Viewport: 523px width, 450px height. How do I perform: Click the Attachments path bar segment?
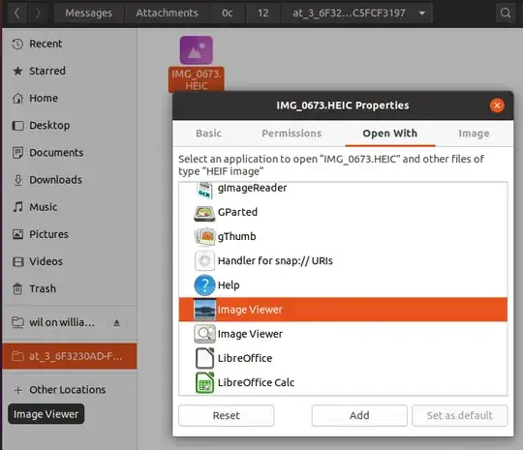[167, 13]
